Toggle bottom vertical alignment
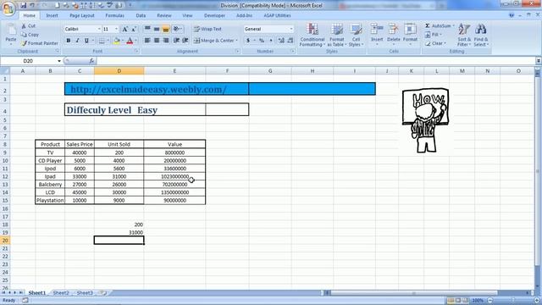 point(166,29)
